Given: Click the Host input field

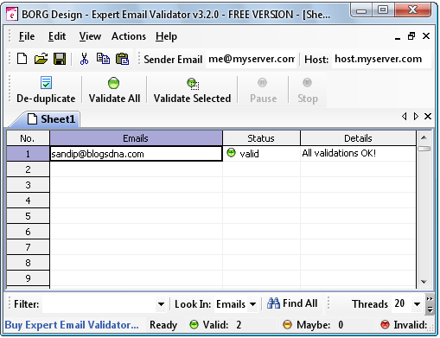Looking at the screenshot, I should click(x=381, y=59).
